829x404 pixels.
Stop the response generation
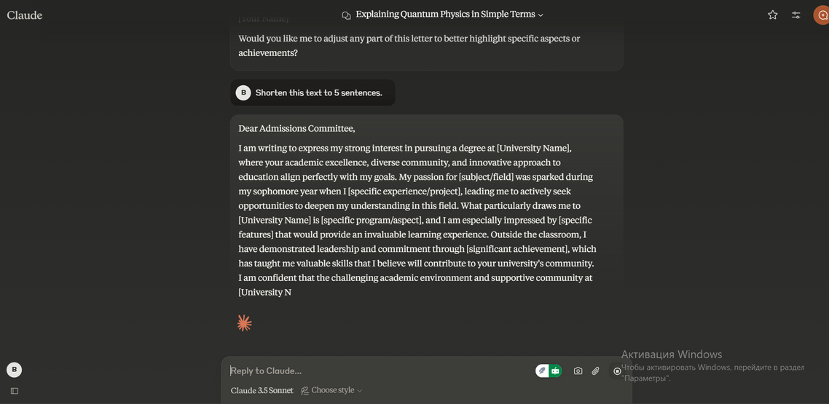point(617,371)
